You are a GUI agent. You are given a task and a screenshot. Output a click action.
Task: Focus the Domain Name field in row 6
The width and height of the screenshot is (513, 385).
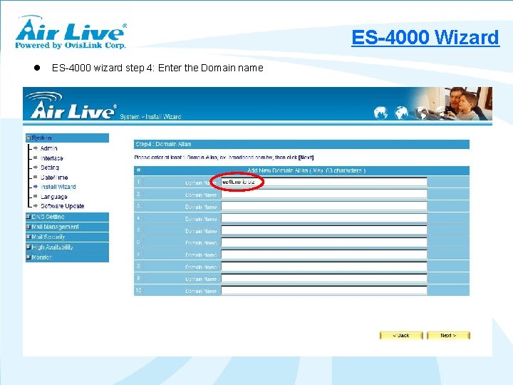coord(324,242)
